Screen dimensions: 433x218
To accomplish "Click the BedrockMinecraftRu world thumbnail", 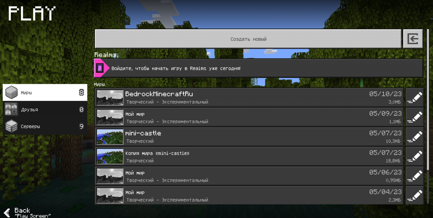I will pos(110,97).
